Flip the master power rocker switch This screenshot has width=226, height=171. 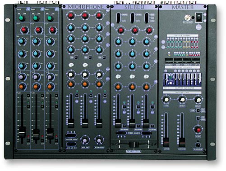point(199,18)
